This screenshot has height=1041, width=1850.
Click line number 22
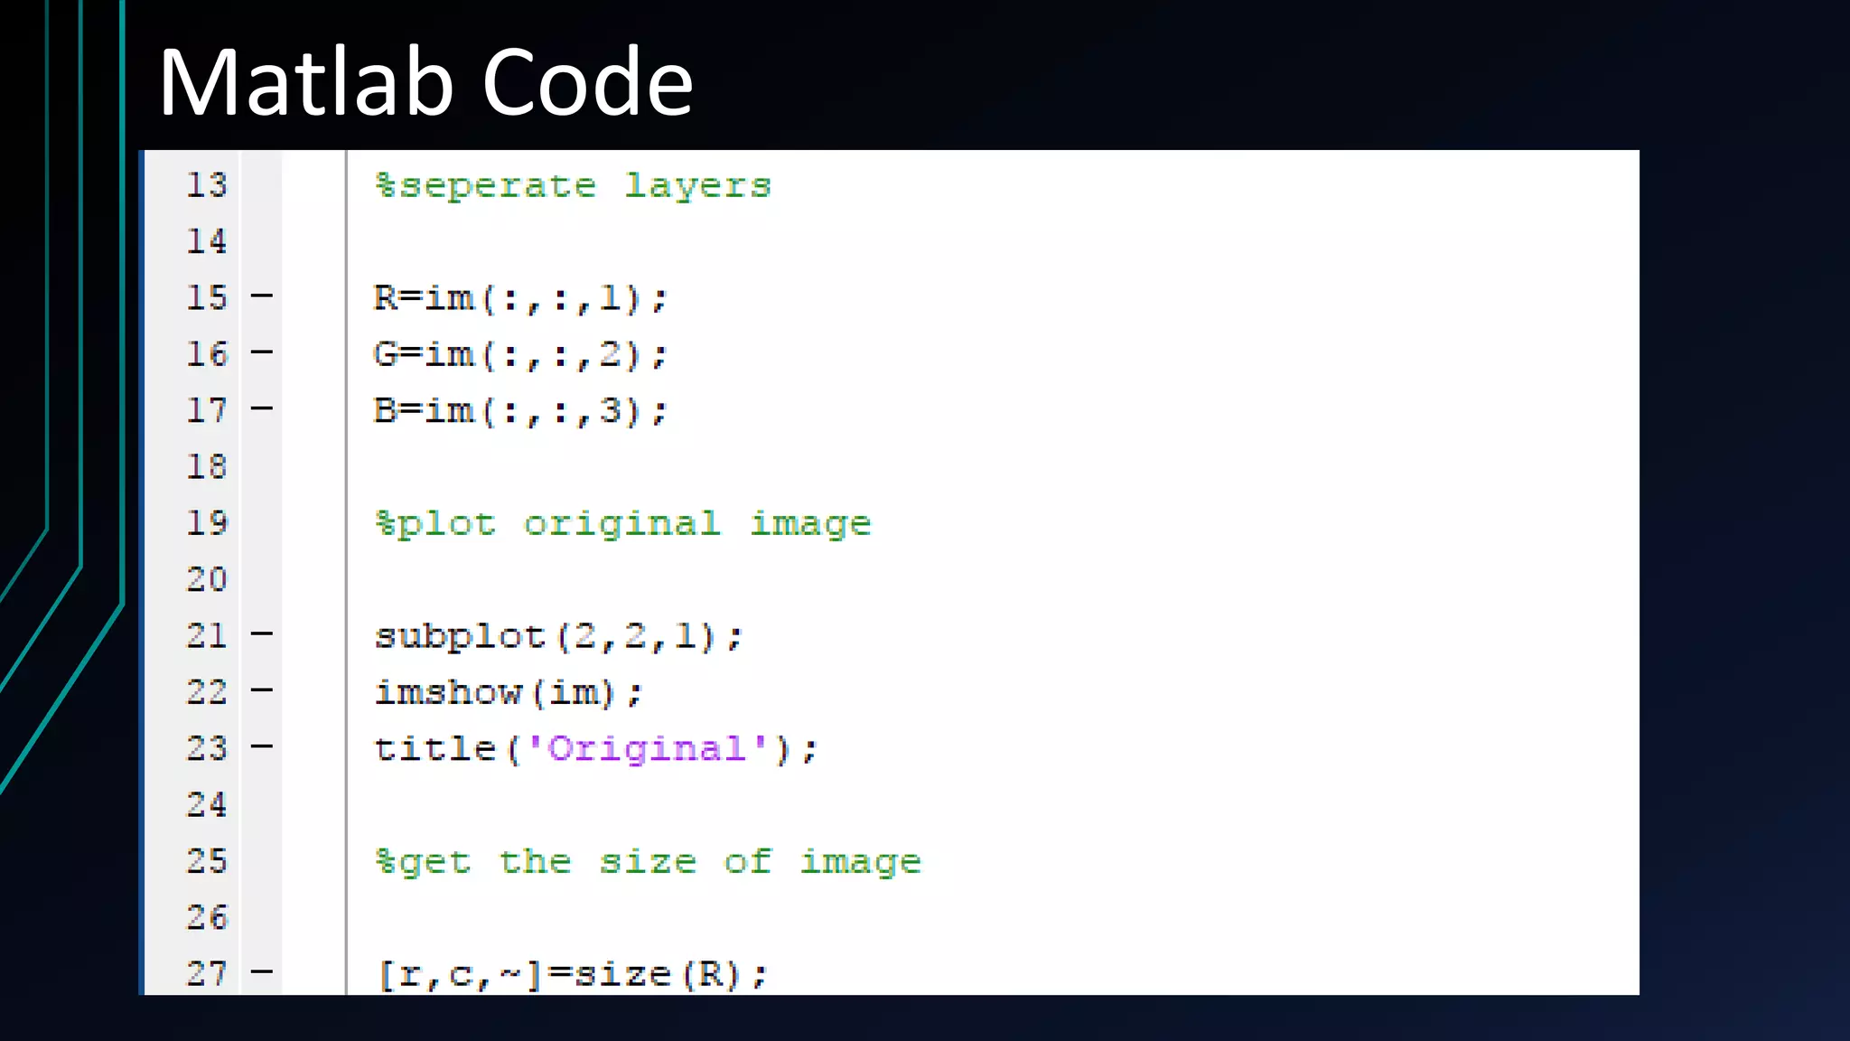point(207,692)
